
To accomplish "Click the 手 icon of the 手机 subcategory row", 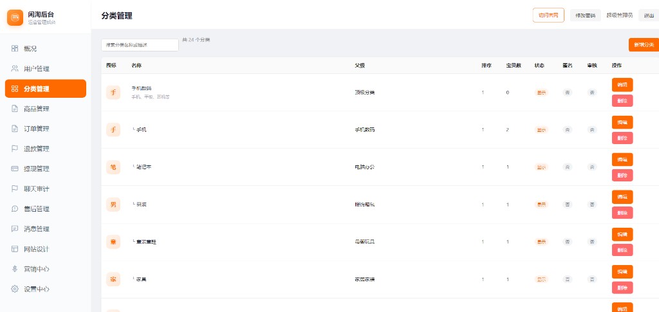I will point(113,130).
